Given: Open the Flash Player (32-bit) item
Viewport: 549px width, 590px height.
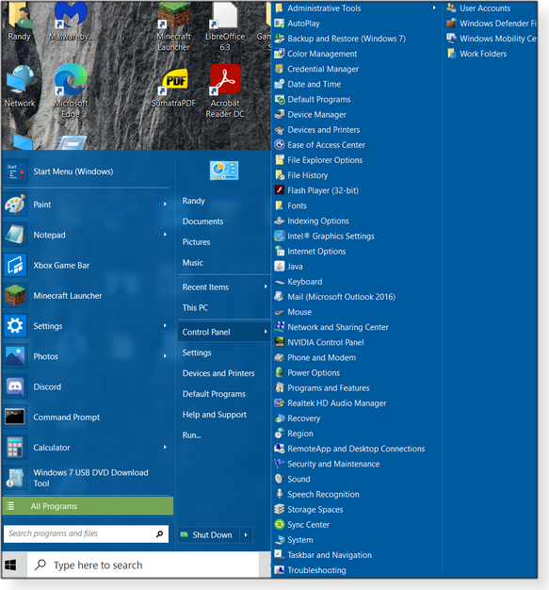Looking at the screenshot, I should pos(323,190).
